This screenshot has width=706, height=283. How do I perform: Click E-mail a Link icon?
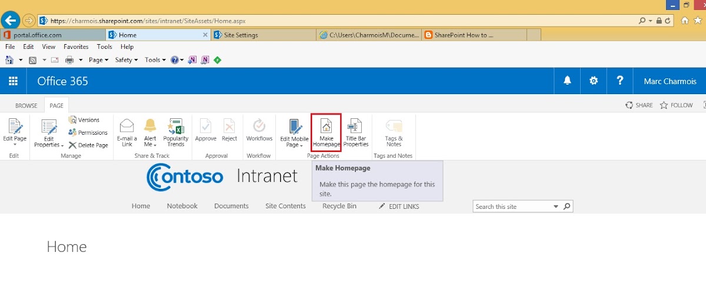click(127, 133)
